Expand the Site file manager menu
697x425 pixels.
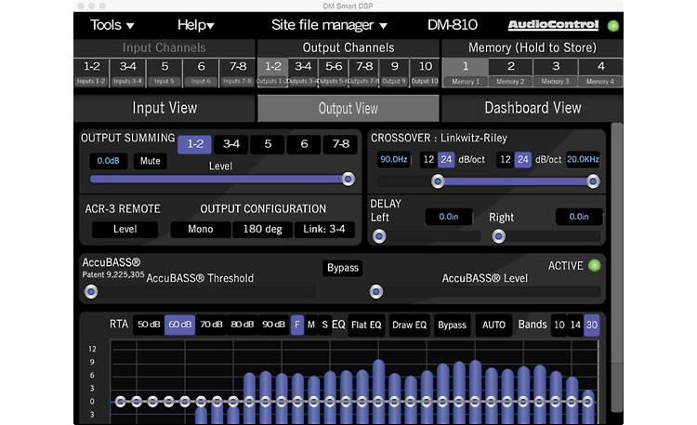(329, 25)
